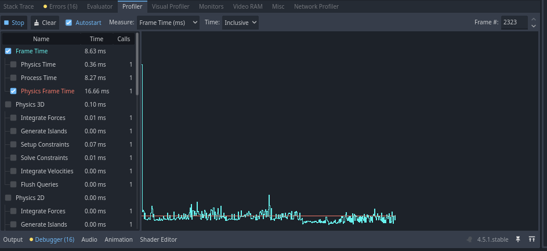Enable the Process Time checkbox
Viewport: 547px width, 251px height.
click(x=13, y=78)
